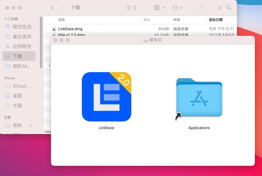Open the list view mode dropdown
Viewport: 262px width, 176px height.
coord(131,7)
